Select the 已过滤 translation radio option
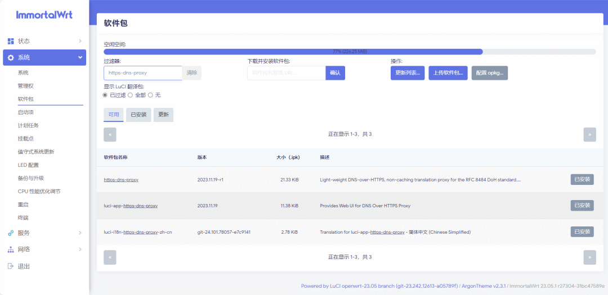 point(105,95)
